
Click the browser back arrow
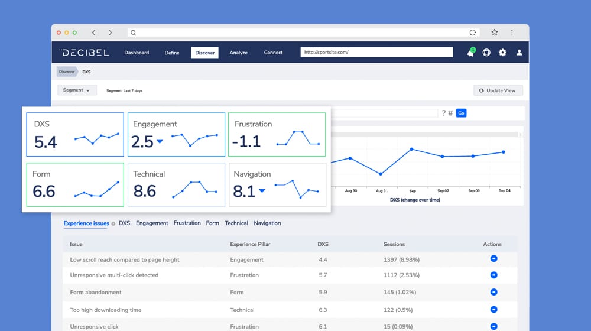pyautogui.click(x=93, y=33)
